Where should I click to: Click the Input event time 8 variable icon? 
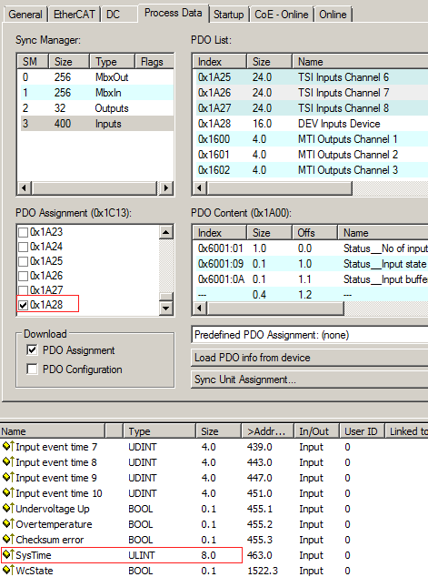pyautogui.click(x=8, y=462)
